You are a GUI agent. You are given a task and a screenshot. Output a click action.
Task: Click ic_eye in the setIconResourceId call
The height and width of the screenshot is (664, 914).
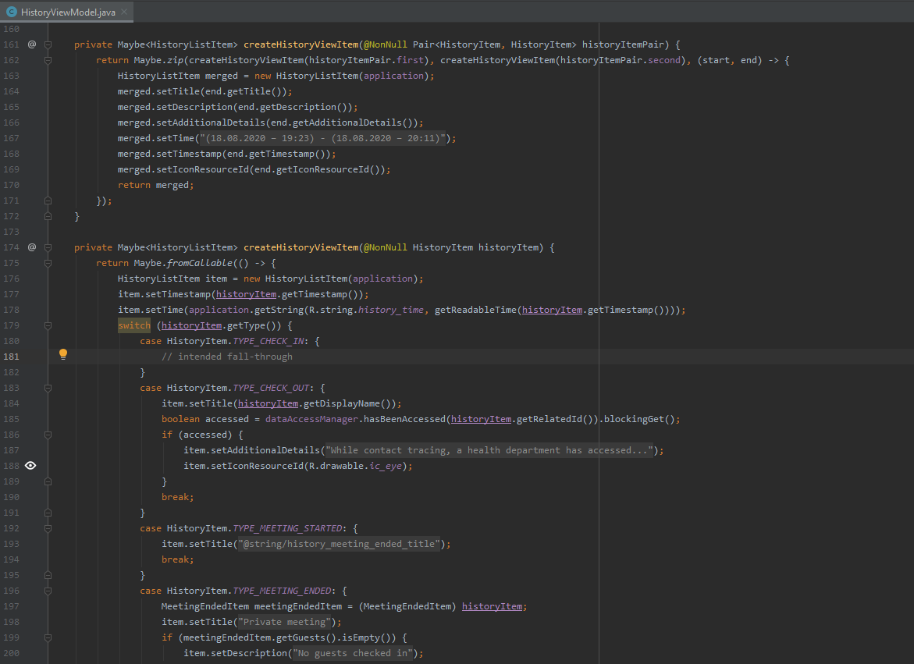pyautogui.click(x=386, y=466)
